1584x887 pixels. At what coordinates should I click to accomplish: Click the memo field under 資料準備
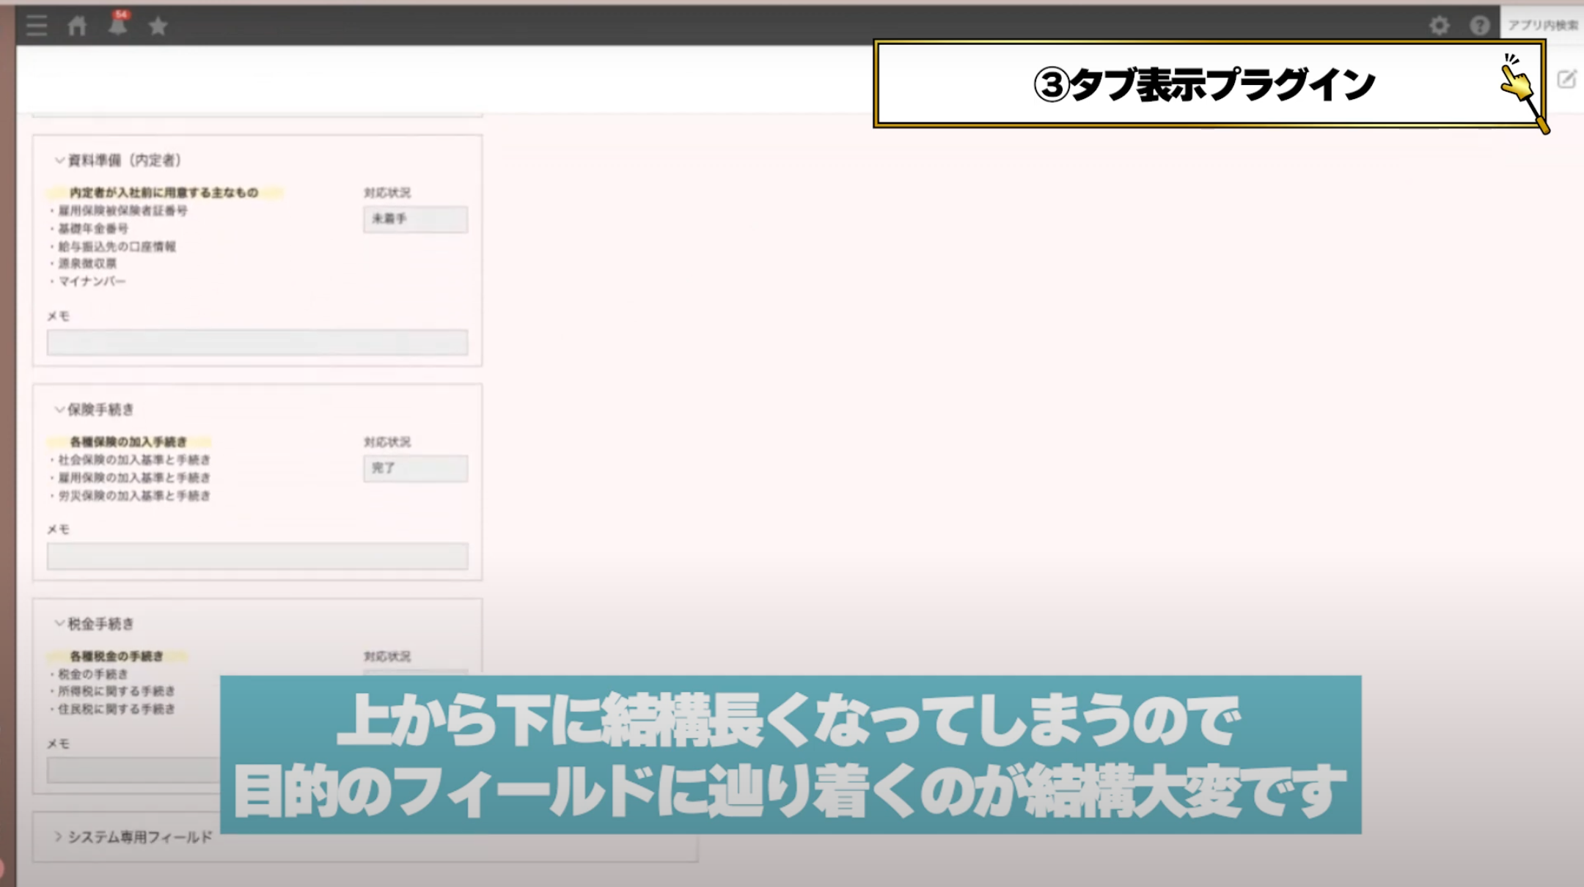(257, 342)
